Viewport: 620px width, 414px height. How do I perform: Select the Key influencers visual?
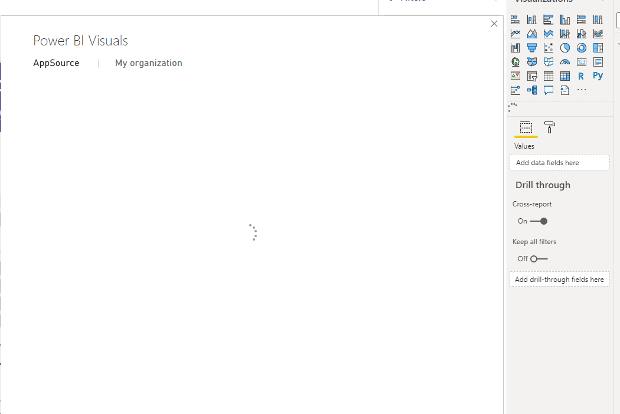pos(515,90)
